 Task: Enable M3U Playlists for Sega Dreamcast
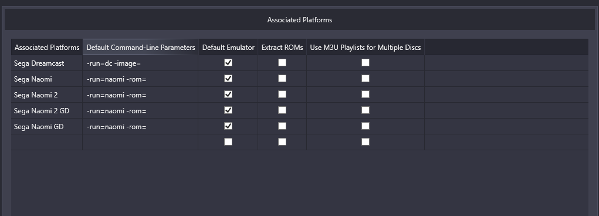pos(365,63)
